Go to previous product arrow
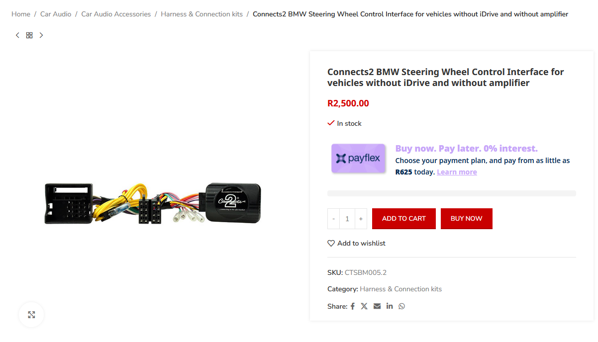This screenshot has height=342, width=598. click(18, 35)
